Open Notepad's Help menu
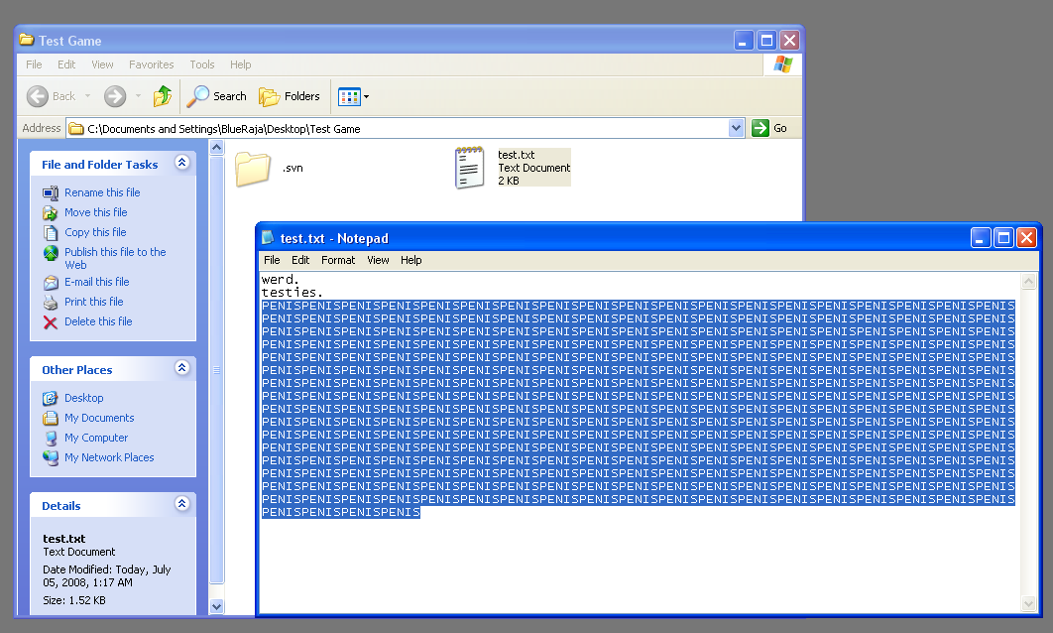 pos(411,260)
